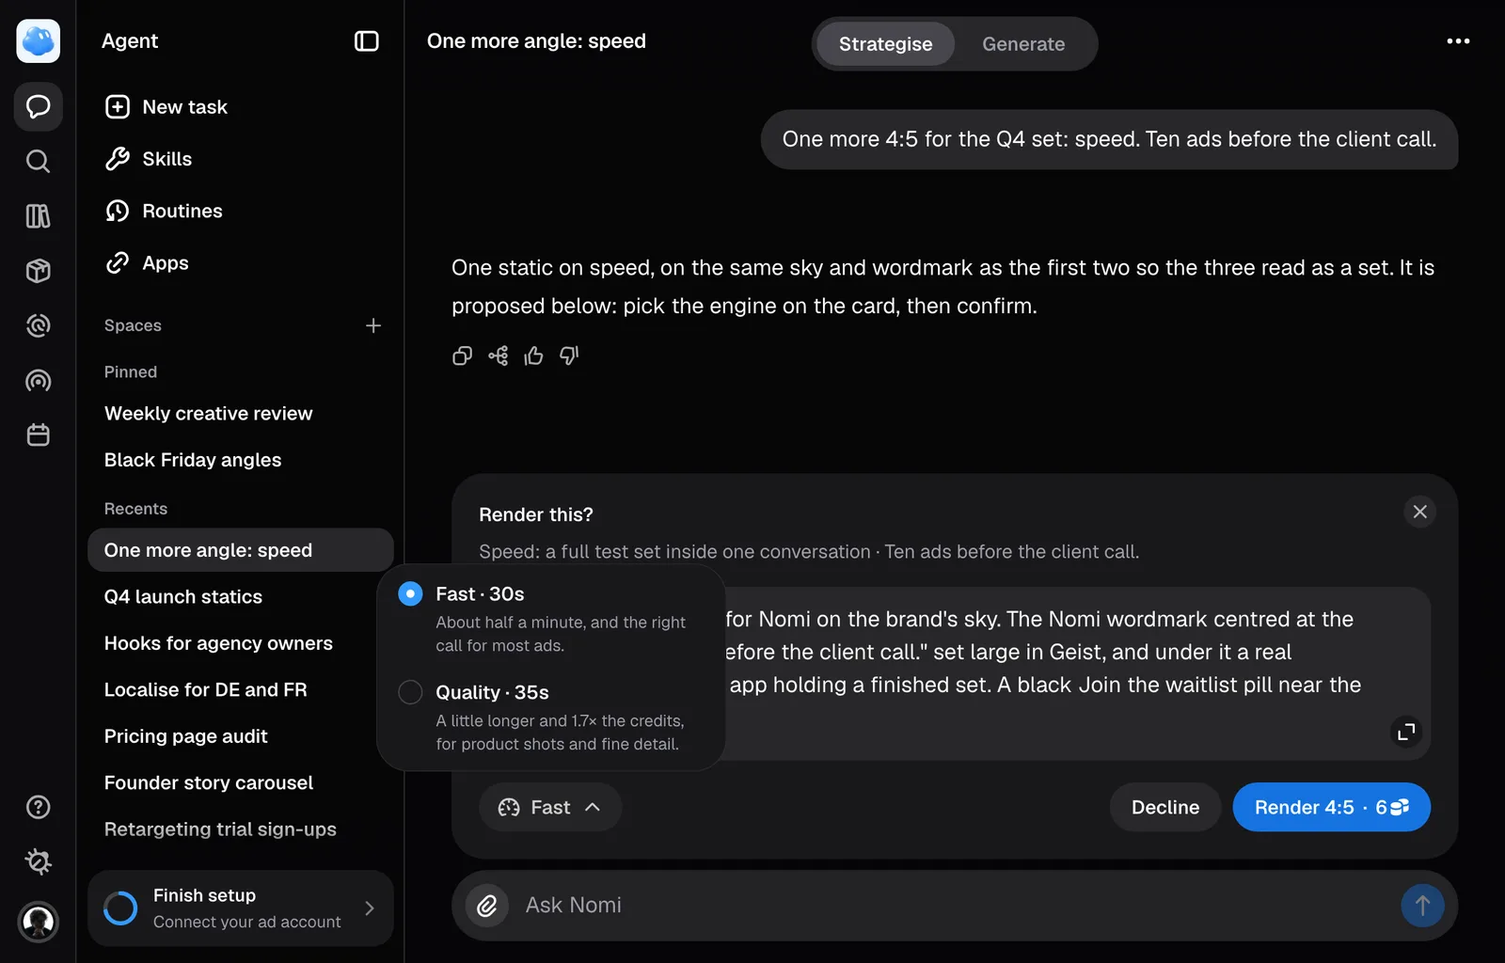The height and width of the screenshot is (963, 1505).
Task: Open the Weekly creative review pinned chat
Action: [209, 414]
